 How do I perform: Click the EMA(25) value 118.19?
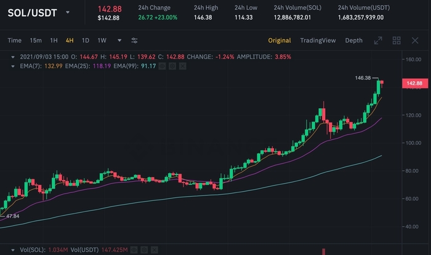point(102,66)
